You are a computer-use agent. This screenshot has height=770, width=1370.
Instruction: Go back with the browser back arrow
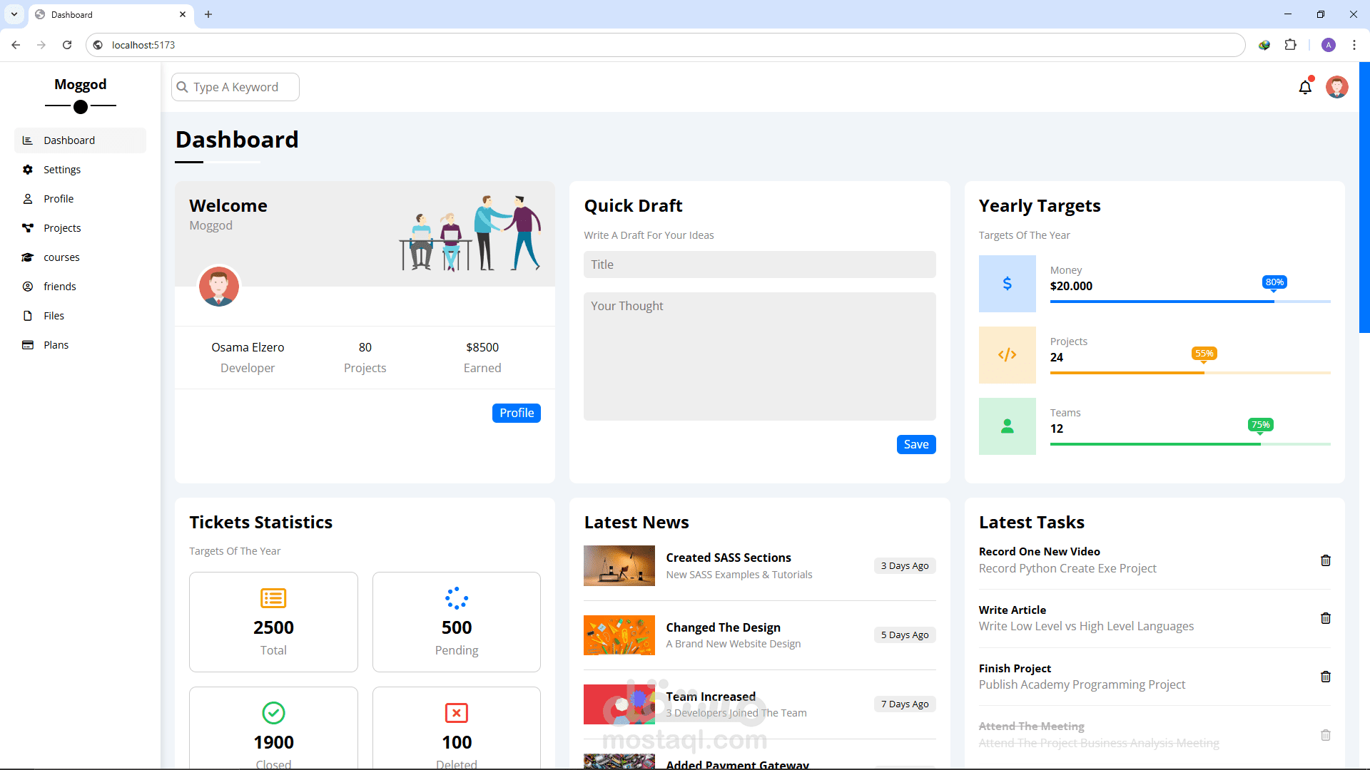tap(16, 45)
